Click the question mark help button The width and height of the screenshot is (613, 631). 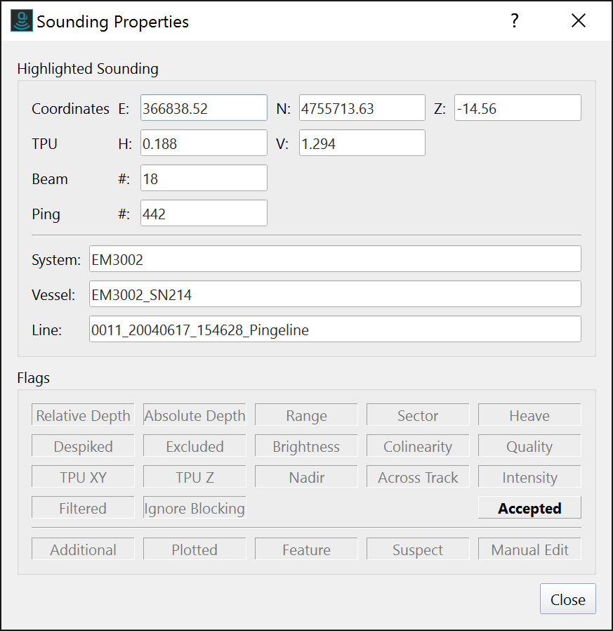[x=515, y=21]
